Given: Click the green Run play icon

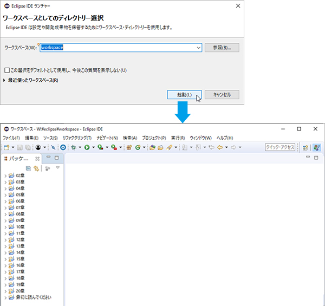Looking at the screenshot, I should coord(87,147).
